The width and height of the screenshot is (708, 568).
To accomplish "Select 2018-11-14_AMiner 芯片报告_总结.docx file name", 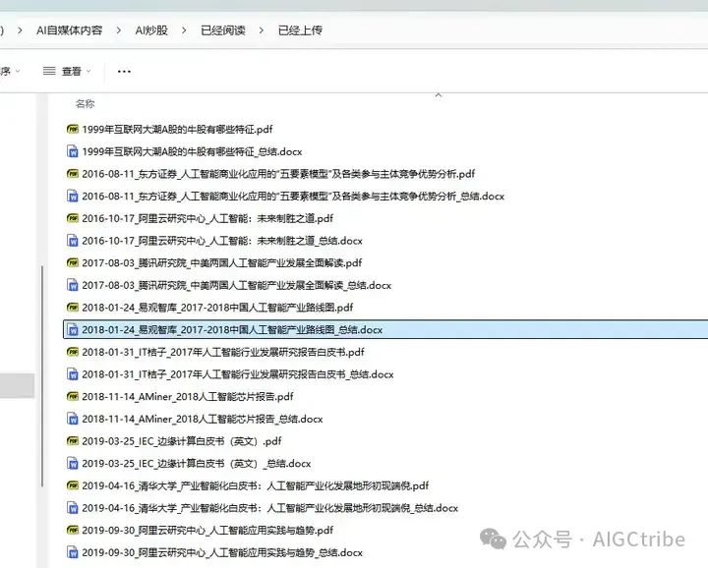I will (x=203, y=419).
